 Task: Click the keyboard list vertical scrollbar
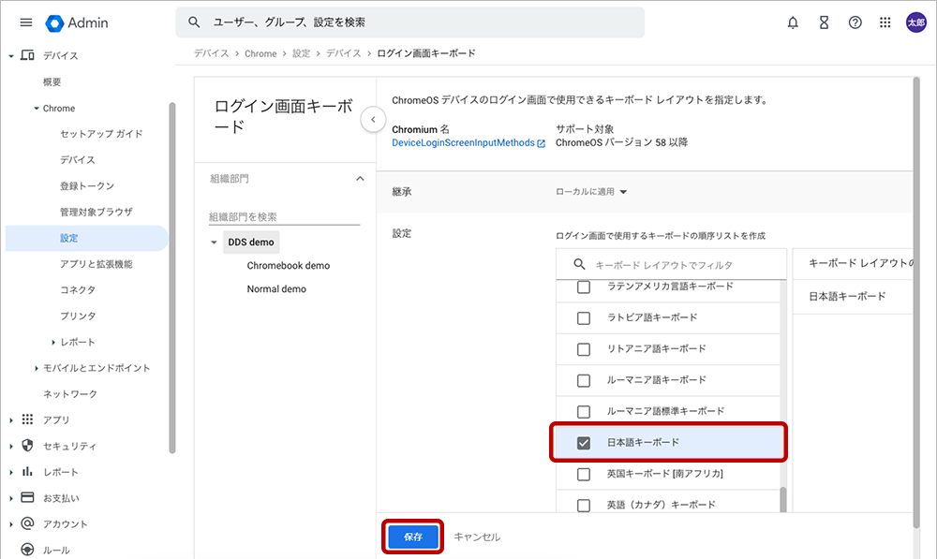[x=783, y=500]
